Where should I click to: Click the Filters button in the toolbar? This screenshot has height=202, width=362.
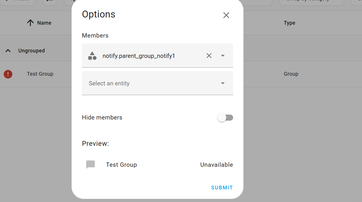click(x=18, y=1)
